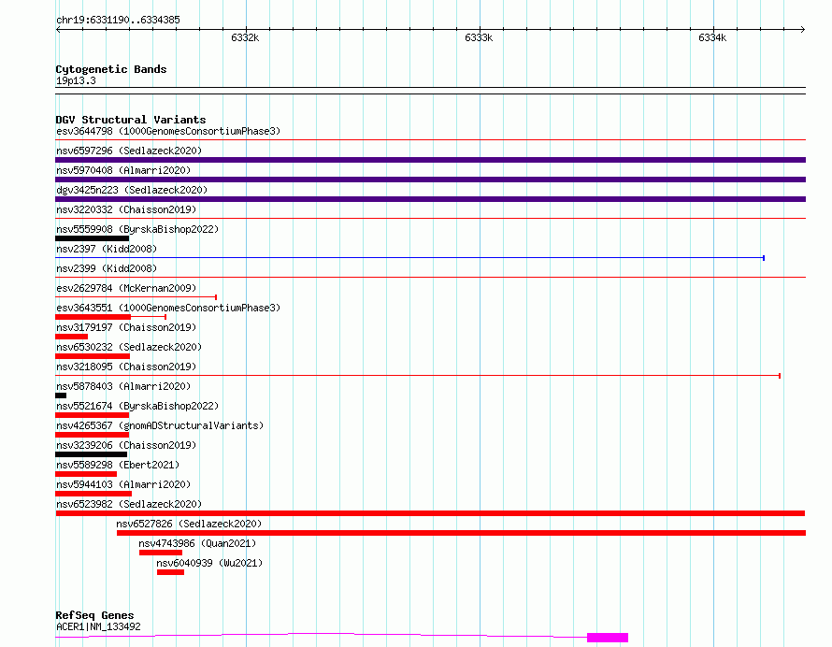
Task: Select the nsv6597296 Sedlazeck2020 purple bar
Action: (x=430, y=160)
